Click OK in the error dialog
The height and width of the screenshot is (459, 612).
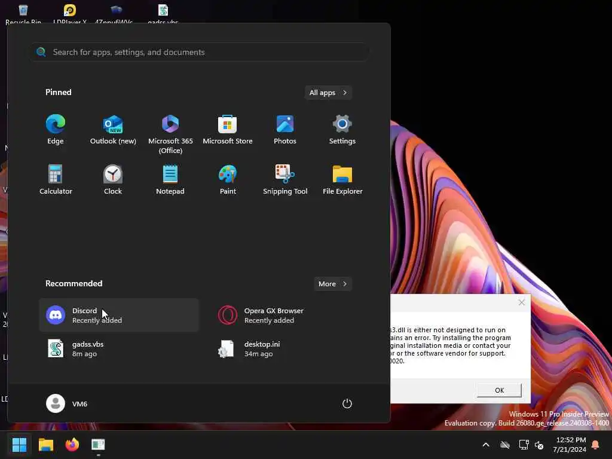(499, 390)
